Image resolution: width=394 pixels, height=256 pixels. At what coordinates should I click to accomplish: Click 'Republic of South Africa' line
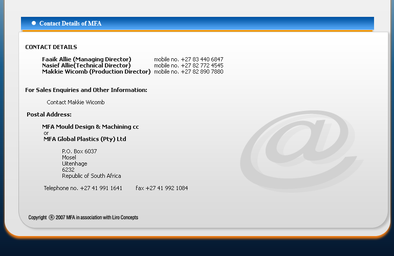pyautogui.click(x=92, y=176)
